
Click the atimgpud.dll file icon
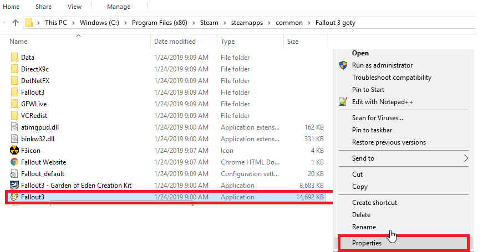14,127
